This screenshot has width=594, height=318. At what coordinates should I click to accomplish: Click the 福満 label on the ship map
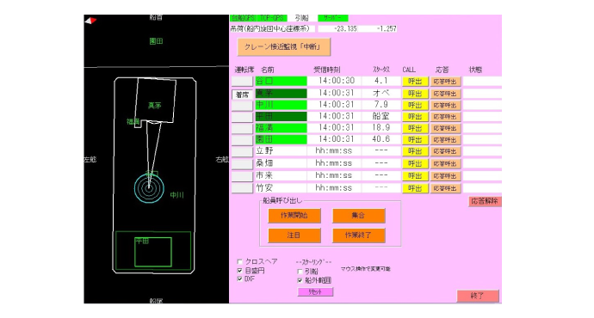pos(133,122)
